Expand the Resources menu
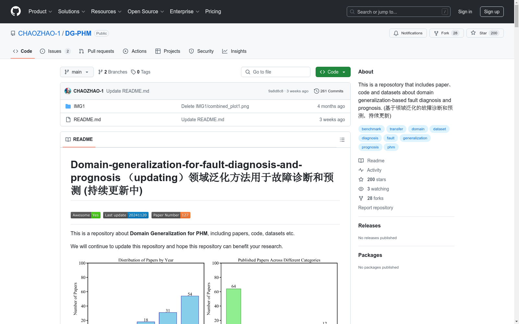The width and height of the screenshot is (519, 324). [x=106, y=12]
